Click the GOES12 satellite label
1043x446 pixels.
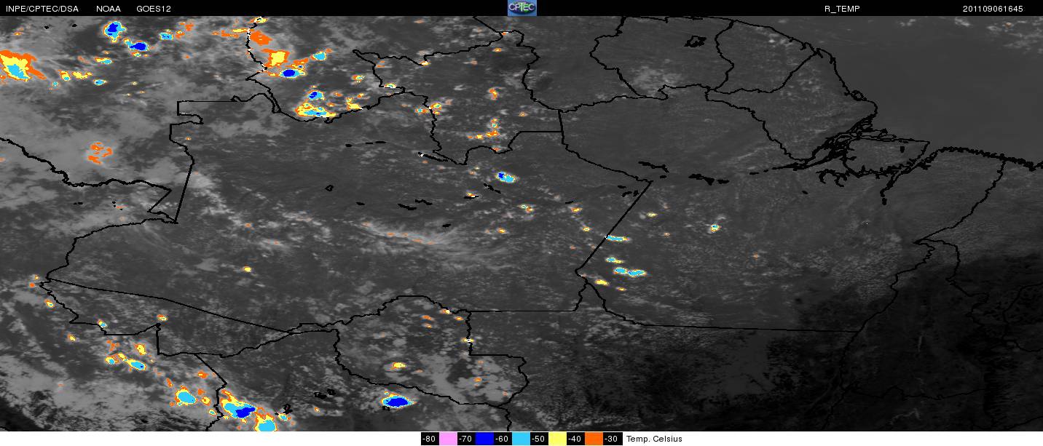pyautogui.click(x=153, y=9)
